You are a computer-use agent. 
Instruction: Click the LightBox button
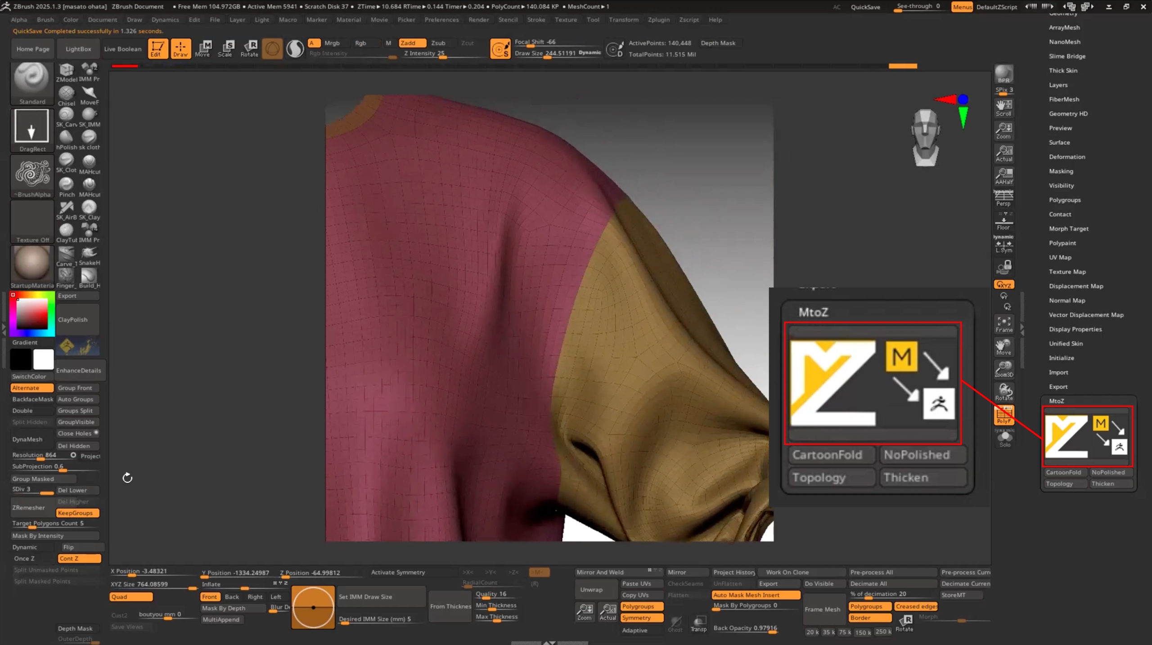[78, 49]
